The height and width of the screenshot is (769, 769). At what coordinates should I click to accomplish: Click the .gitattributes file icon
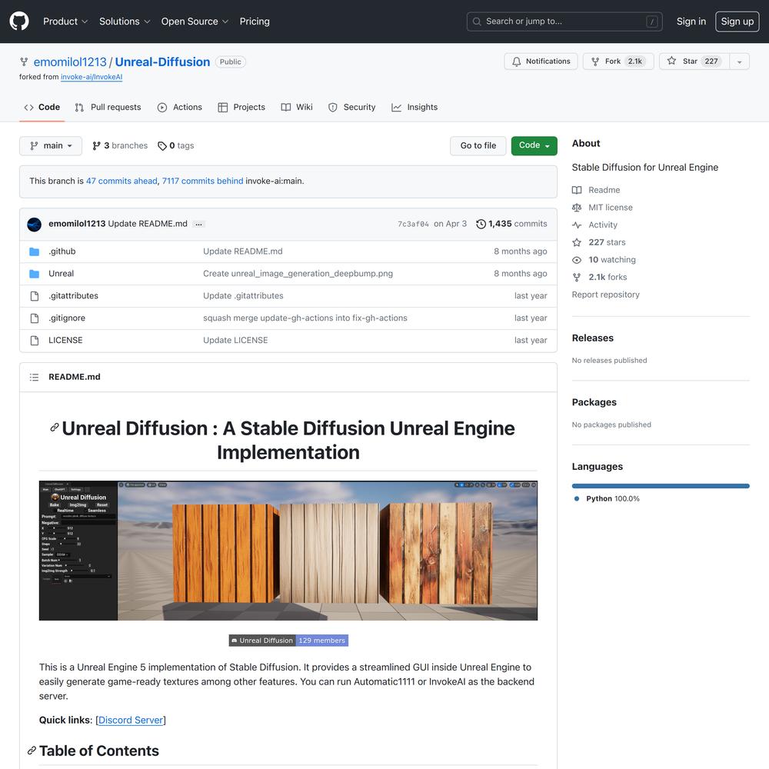(x=35, y=296)
